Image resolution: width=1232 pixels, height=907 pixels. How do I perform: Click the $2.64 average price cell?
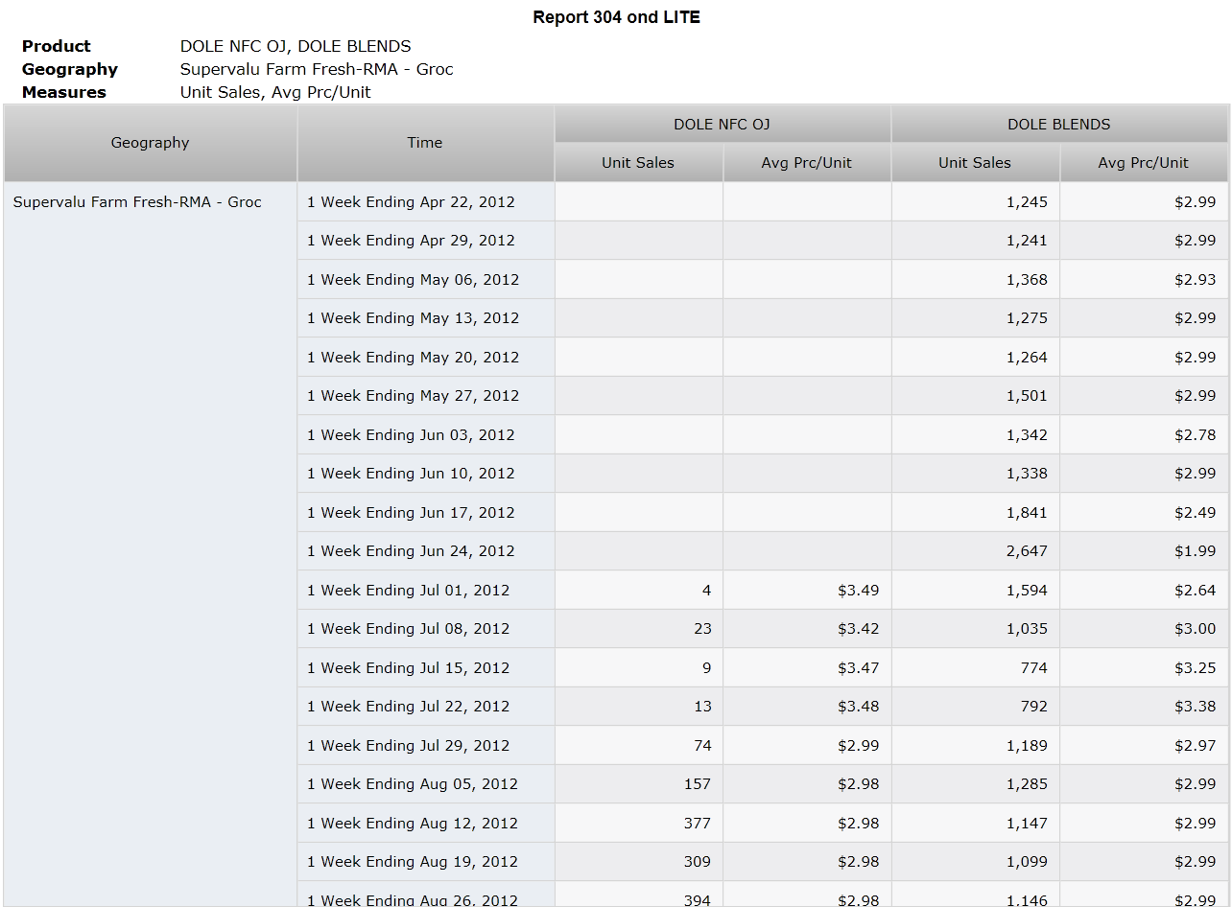point(1144,591)
